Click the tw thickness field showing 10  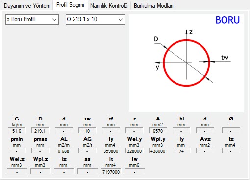point(87,131)
